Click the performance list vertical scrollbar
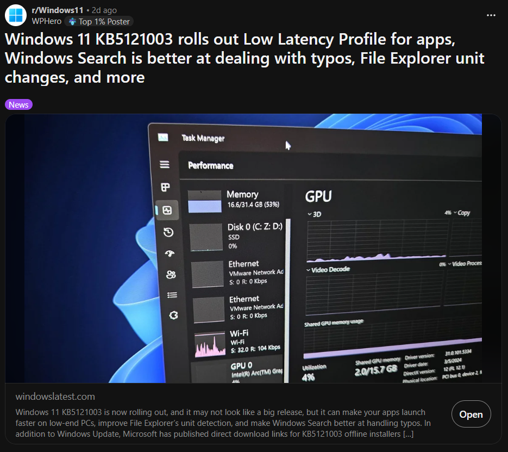The image size is (508, 452). (x=287, y=300)
